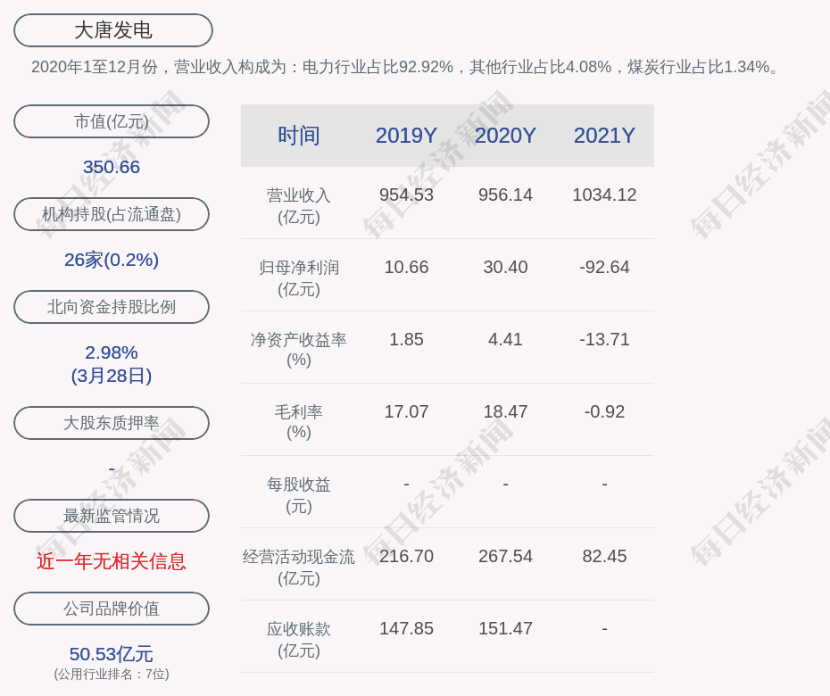Click the 经营活动现金流(亿元) row label
Screen dimensions: 830x696
(x=299, y=568)
